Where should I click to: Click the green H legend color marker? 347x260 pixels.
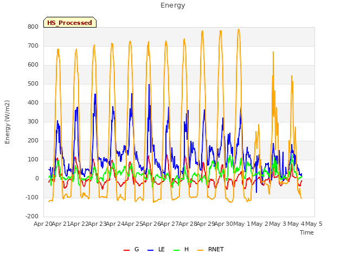coord(176,250)
